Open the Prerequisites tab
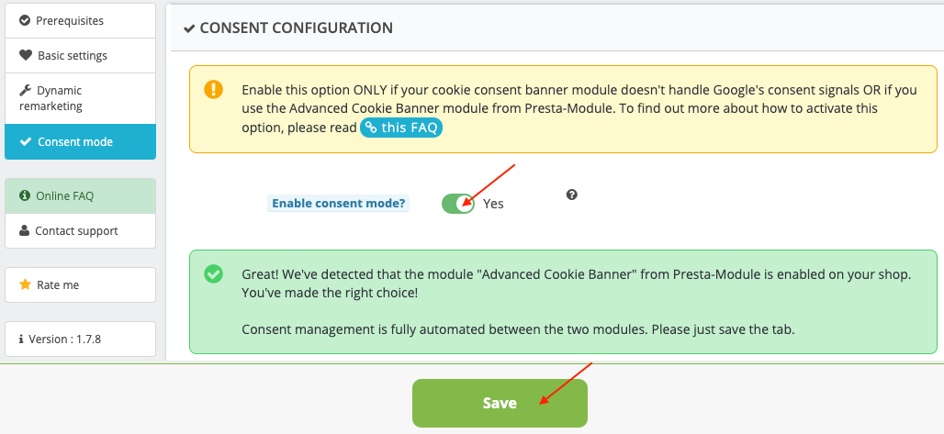The image size is (944, 434). click(x=80, y=20)
